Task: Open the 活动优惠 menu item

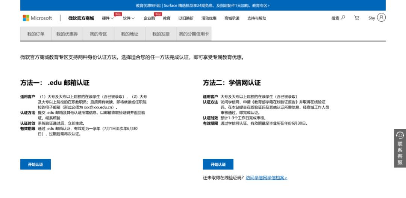Action: tap(209, 18)
